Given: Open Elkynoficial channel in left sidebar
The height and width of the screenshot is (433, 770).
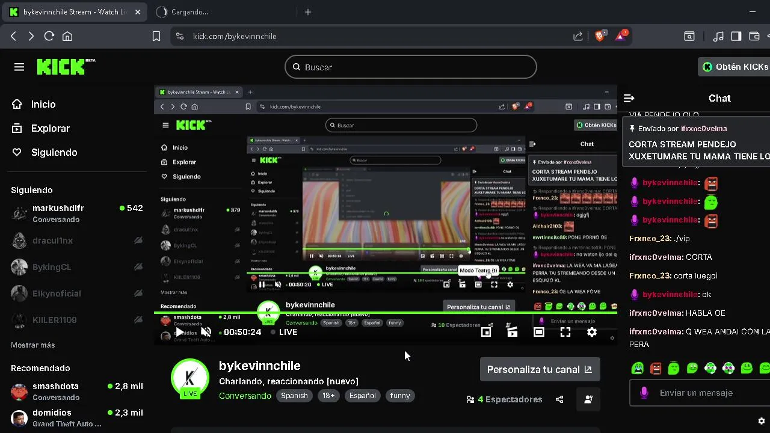Looking at the screenshot, I should [x=77, y=293].
